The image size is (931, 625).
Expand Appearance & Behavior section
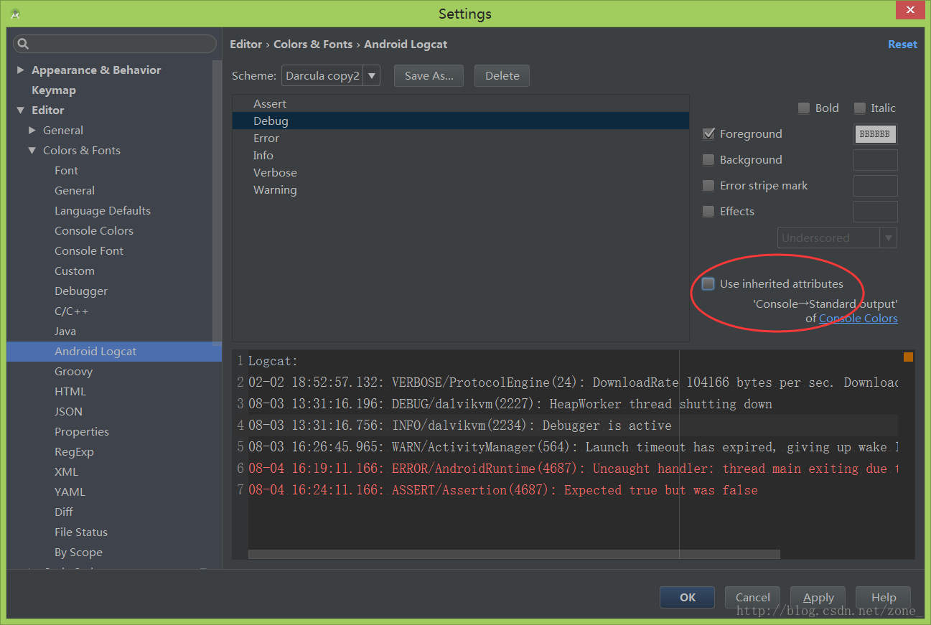click(21, 70)
